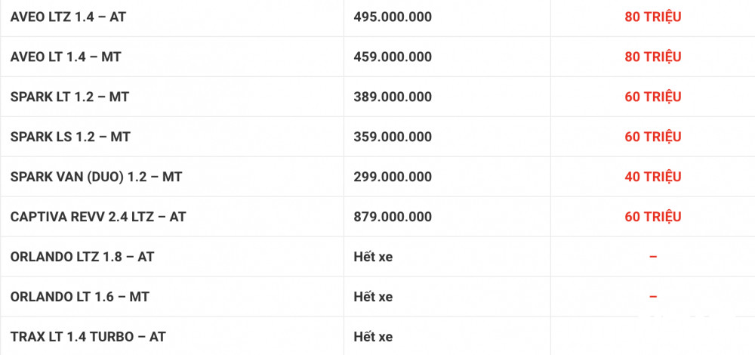Select the 459.000.000 price cell

pos(393,57)
